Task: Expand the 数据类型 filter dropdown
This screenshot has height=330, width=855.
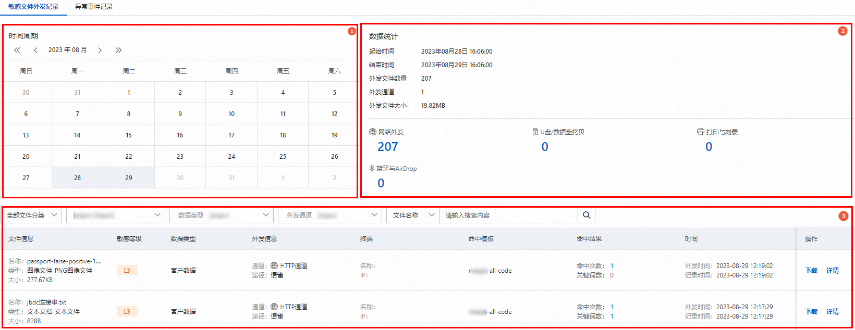Action: (221, 215)
